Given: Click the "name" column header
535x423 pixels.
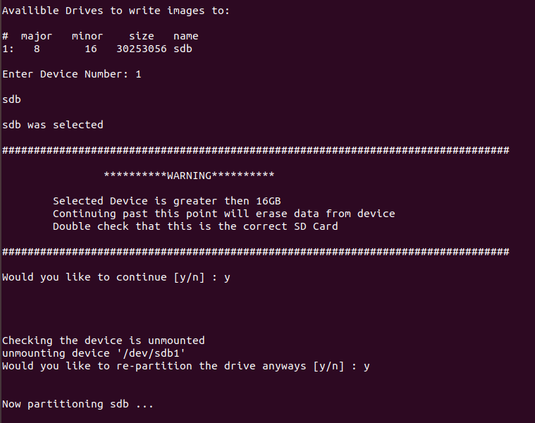Looking at the screenshot, I should click(x=186, y=36).
